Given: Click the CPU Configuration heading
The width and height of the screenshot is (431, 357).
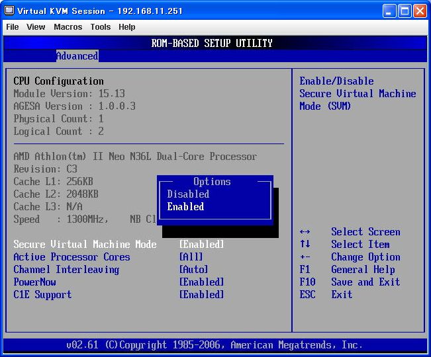Looking at the screenshot, I should (58, 81).
